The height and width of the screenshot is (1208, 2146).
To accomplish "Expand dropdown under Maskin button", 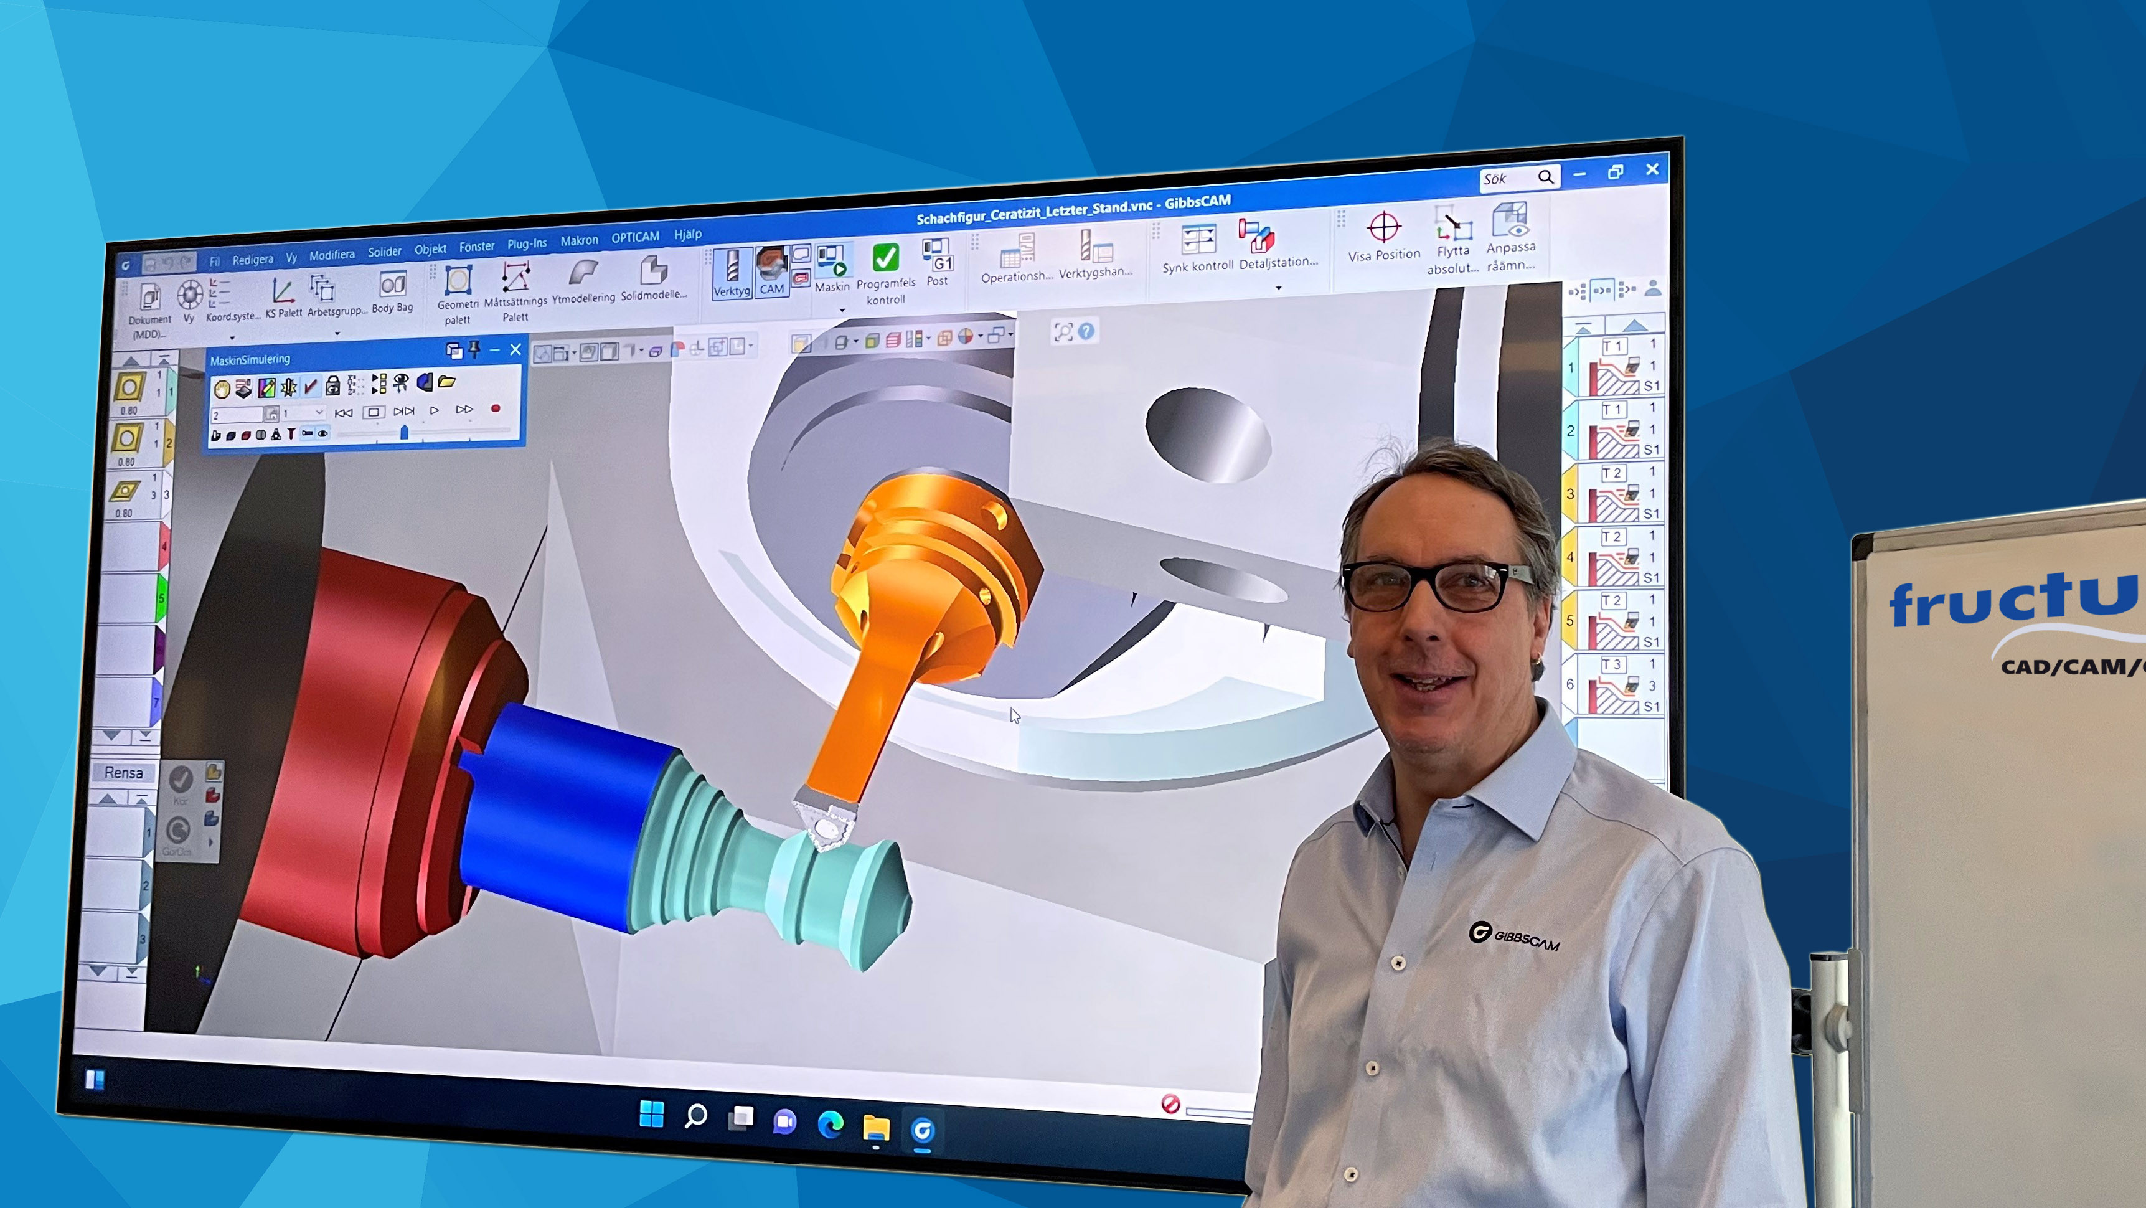I will click(x=842, y=310).
